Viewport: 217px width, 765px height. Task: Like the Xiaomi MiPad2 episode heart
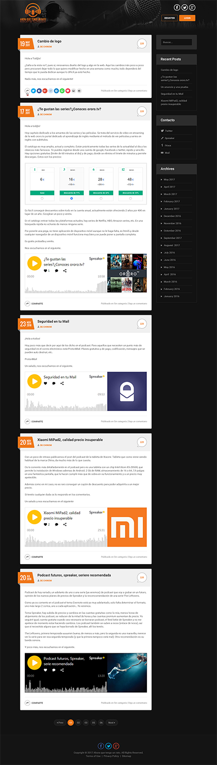45,524
